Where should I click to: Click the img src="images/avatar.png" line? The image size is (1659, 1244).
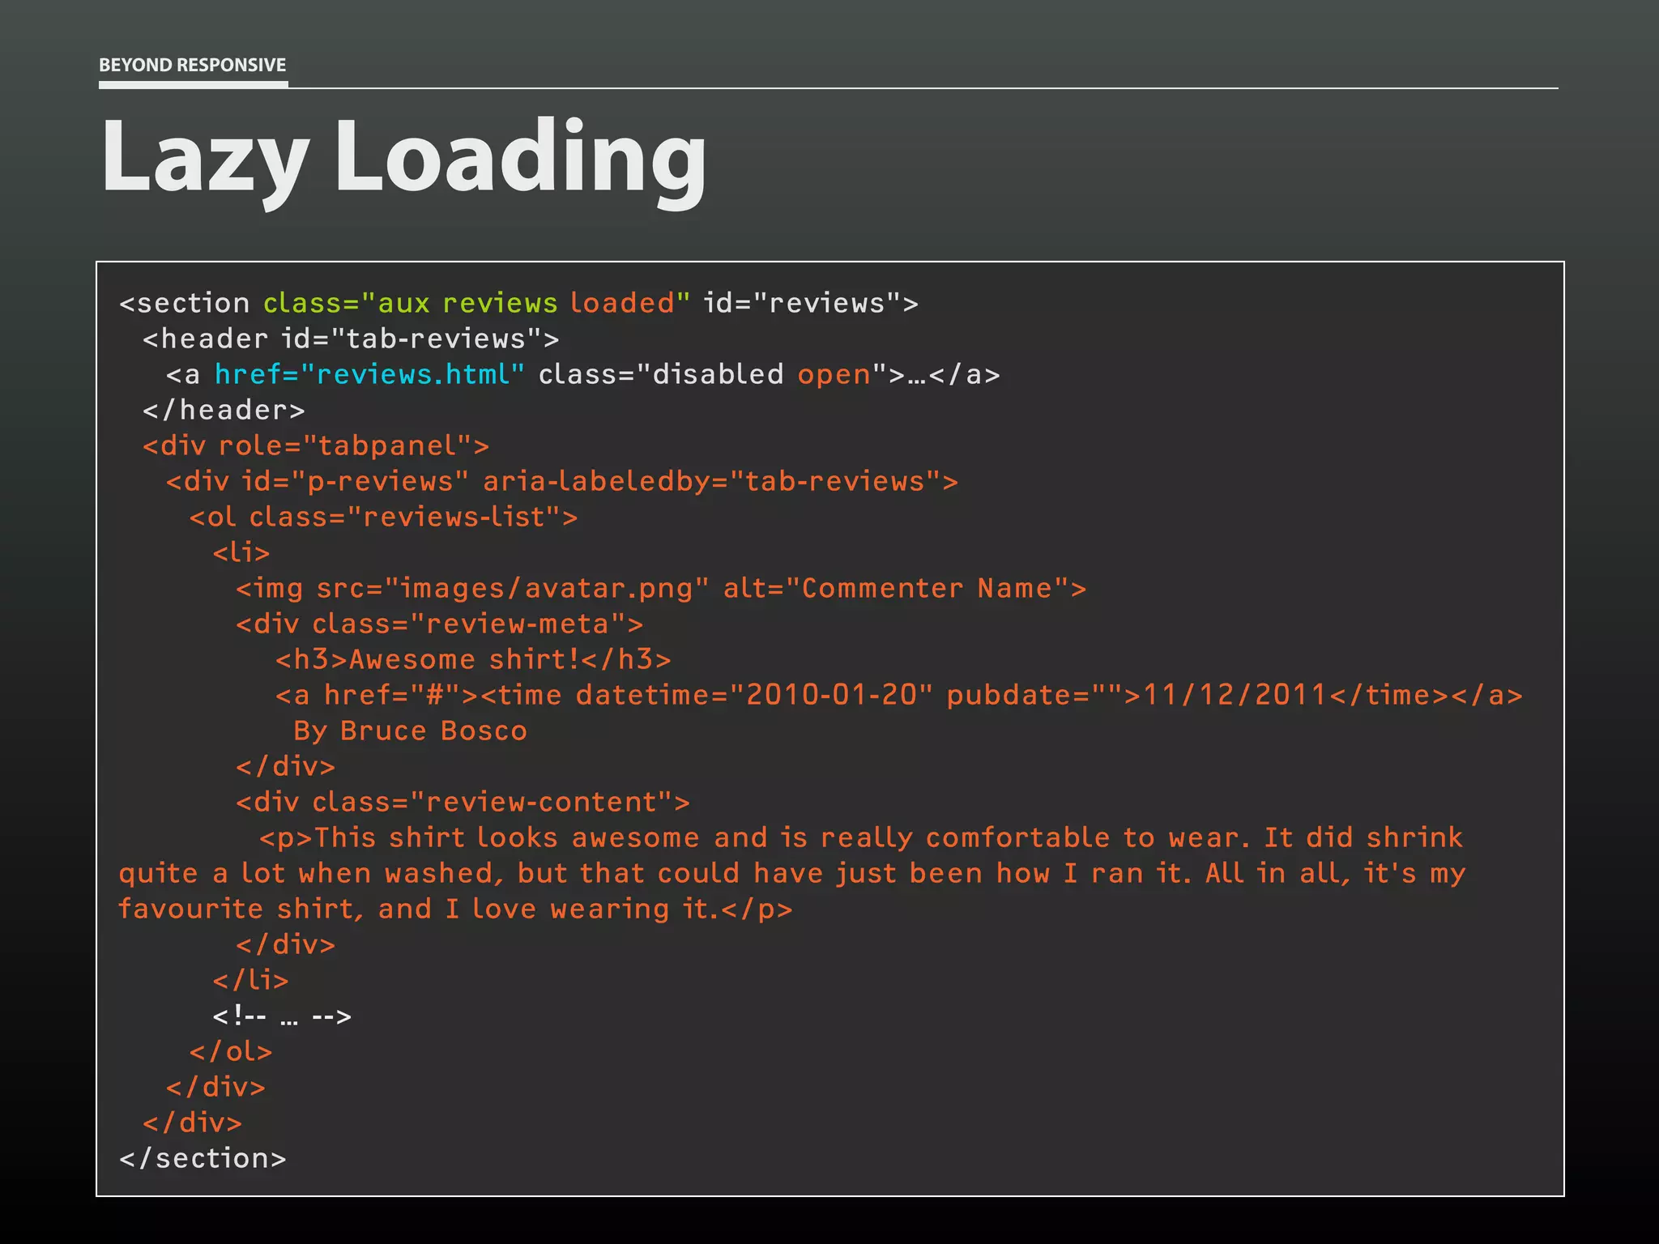[x=661, y=589]
